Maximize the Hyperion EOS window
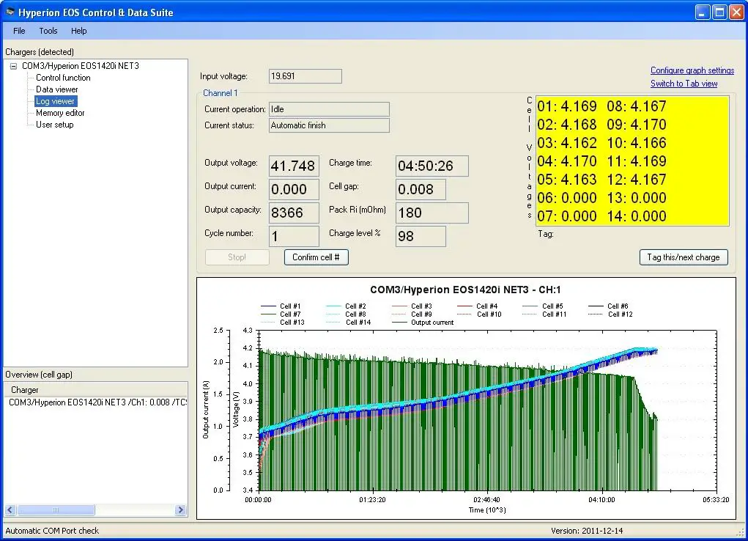748x541 pixels. [719, 12]
